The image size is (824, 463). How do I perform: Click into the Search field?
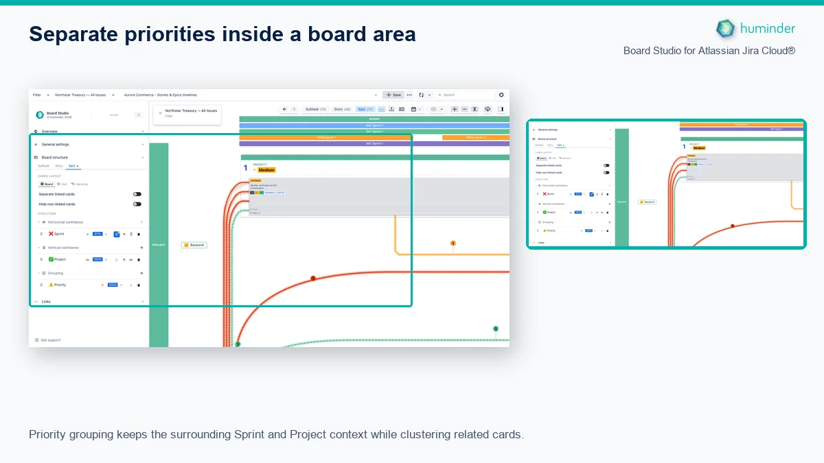(467, 95)
